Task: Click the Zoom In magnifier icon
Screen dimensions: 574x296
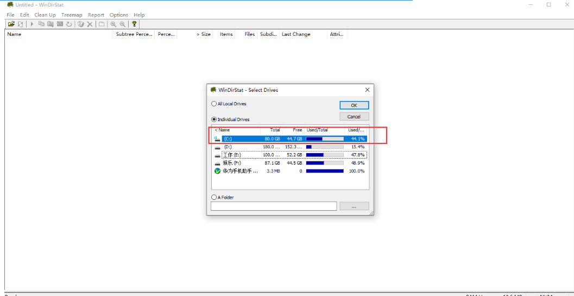Action: 113,24
